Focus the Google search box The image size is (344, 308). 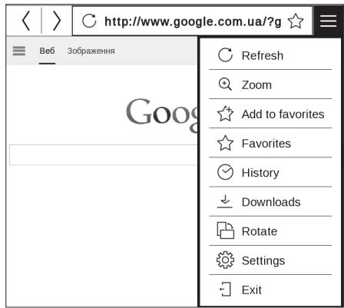104,155
